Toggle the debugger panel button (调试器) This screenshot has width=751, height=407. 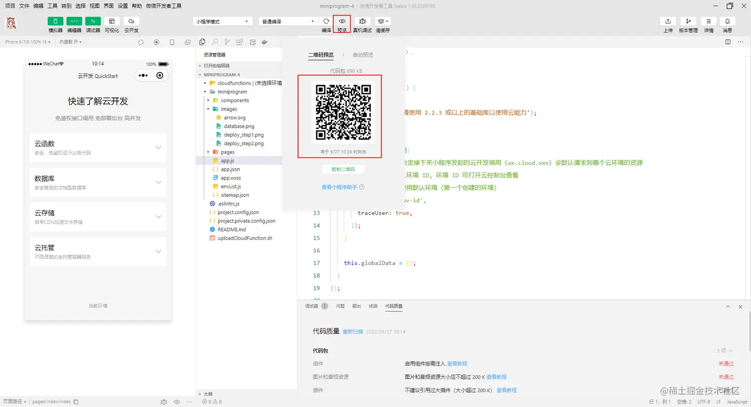pyautogui.click(x=93, y=21)
